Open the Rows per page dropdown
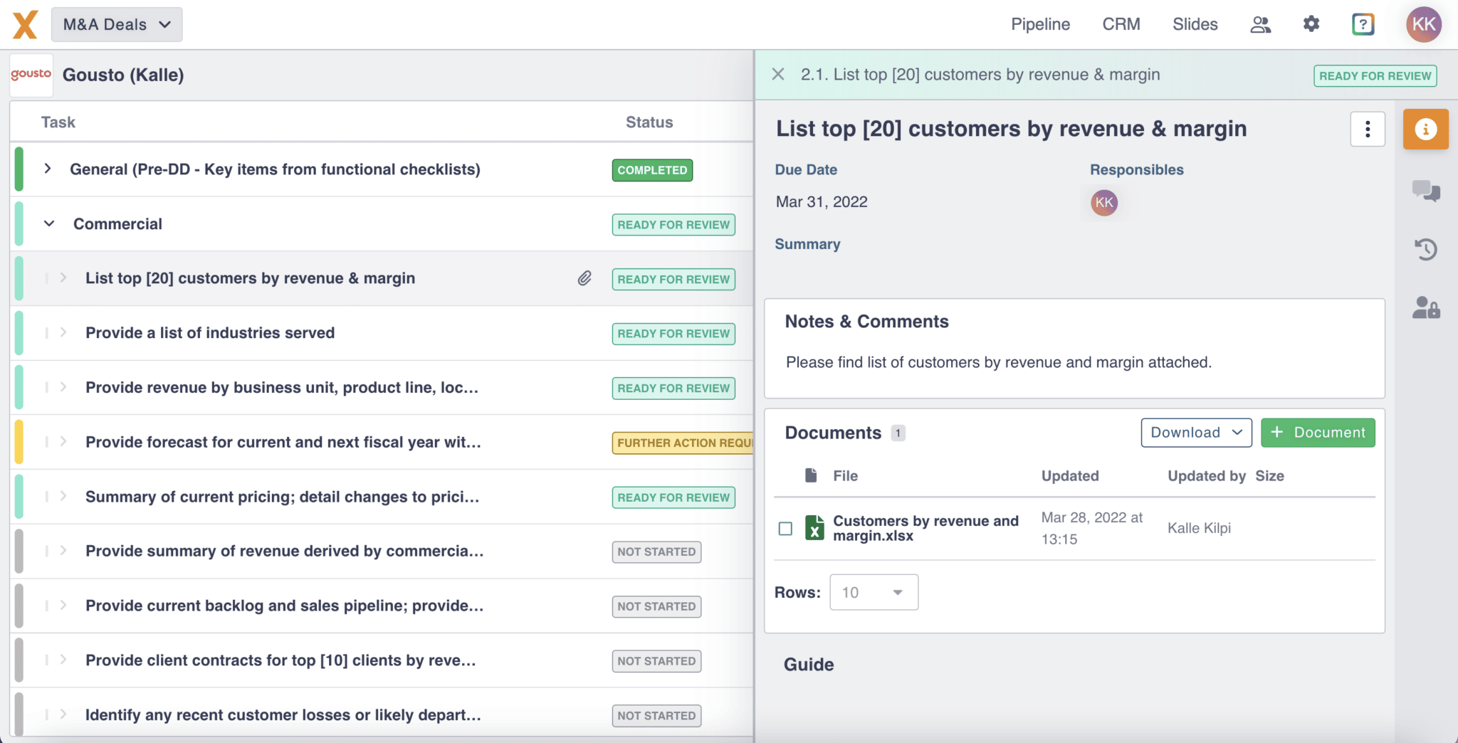 [x=874, y=592]
